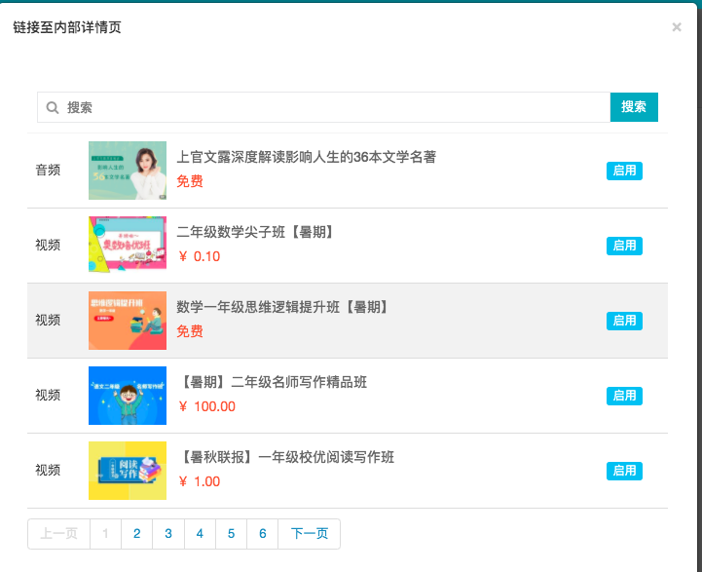Image resolution: width=702 pixels, height=572 pixels.
Task: Click the 搜索 search button
Action: (634, 107)
